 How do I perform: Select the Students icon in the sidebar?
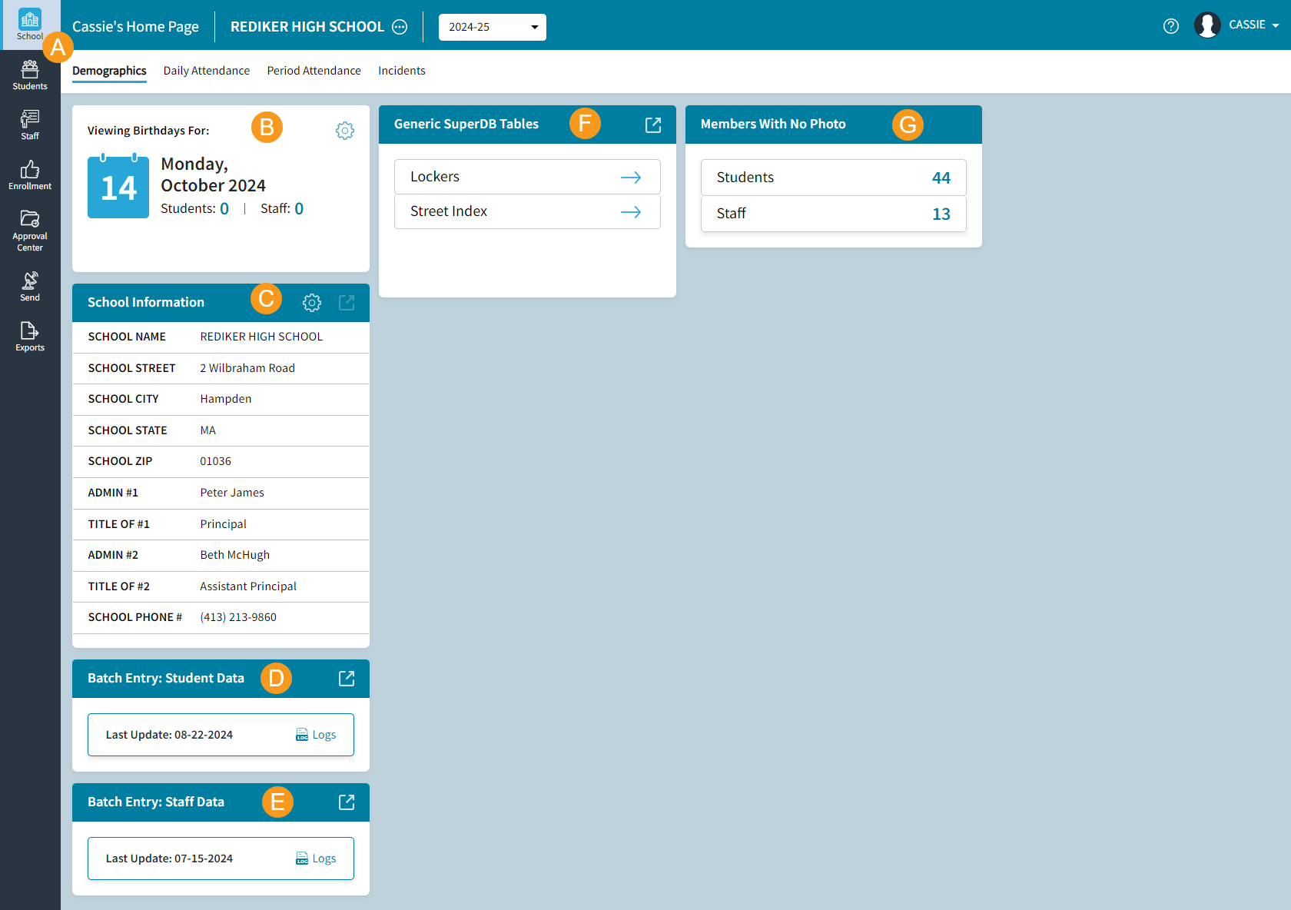[30, 75]
